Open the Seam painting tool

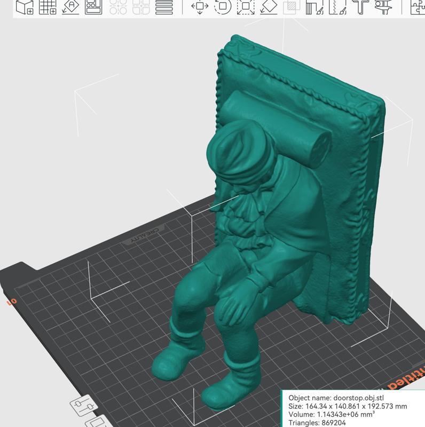click(x=337, y=7)
